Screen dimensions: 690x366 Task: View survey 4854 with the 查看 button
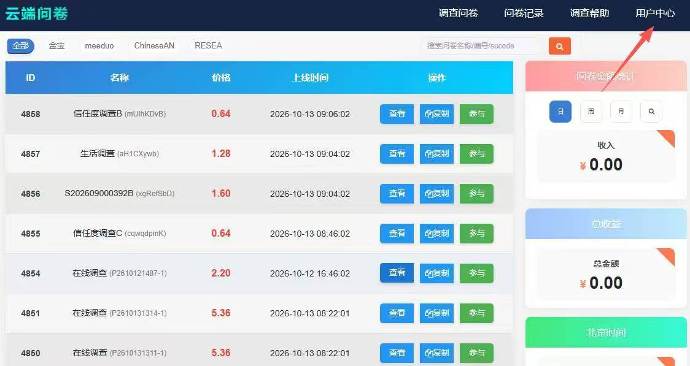point(397,273)
